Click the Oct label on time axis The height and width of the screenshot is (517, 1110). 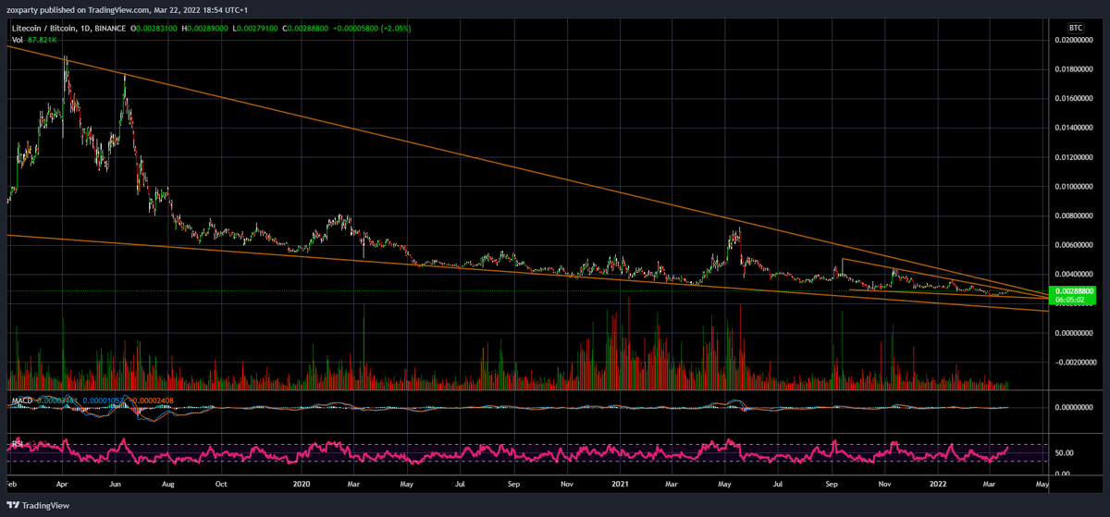coord(222,483)
